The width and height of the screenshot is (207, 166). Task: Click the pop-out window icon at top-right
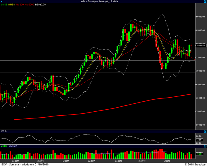(205, 1)
